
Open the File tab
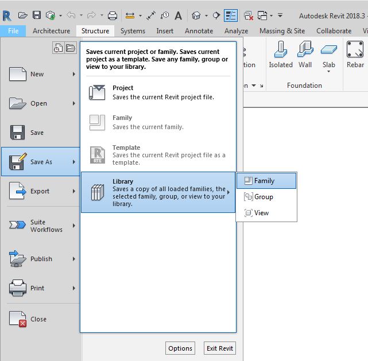13,31
